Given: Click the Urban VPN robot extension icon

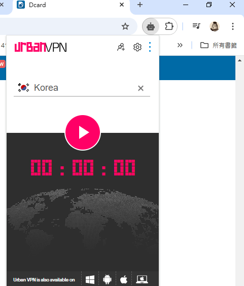Looking at the screenshot, I should (x=151, y=27).
